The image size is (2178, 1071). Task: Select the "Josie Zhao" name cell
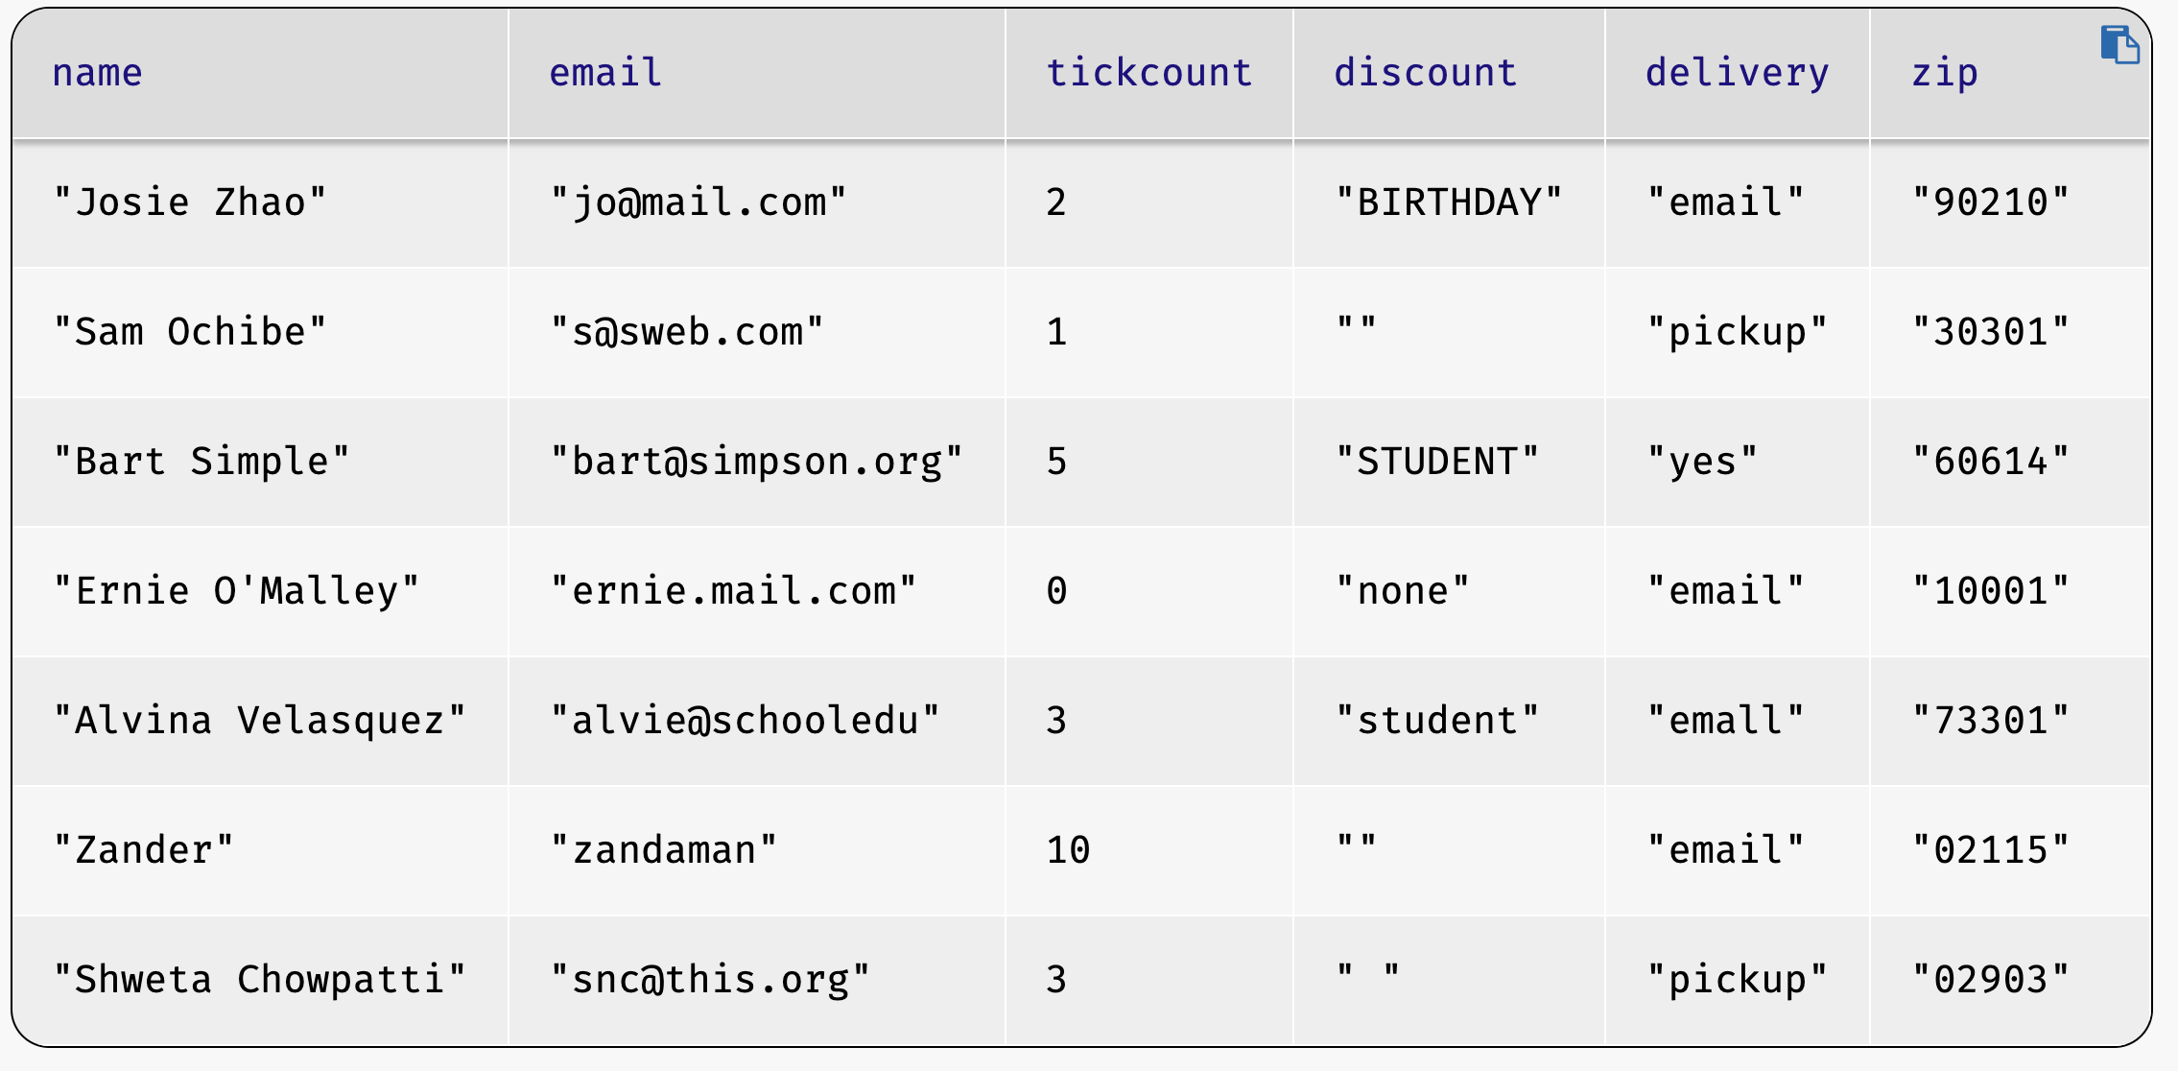click(x=260, y=202)
